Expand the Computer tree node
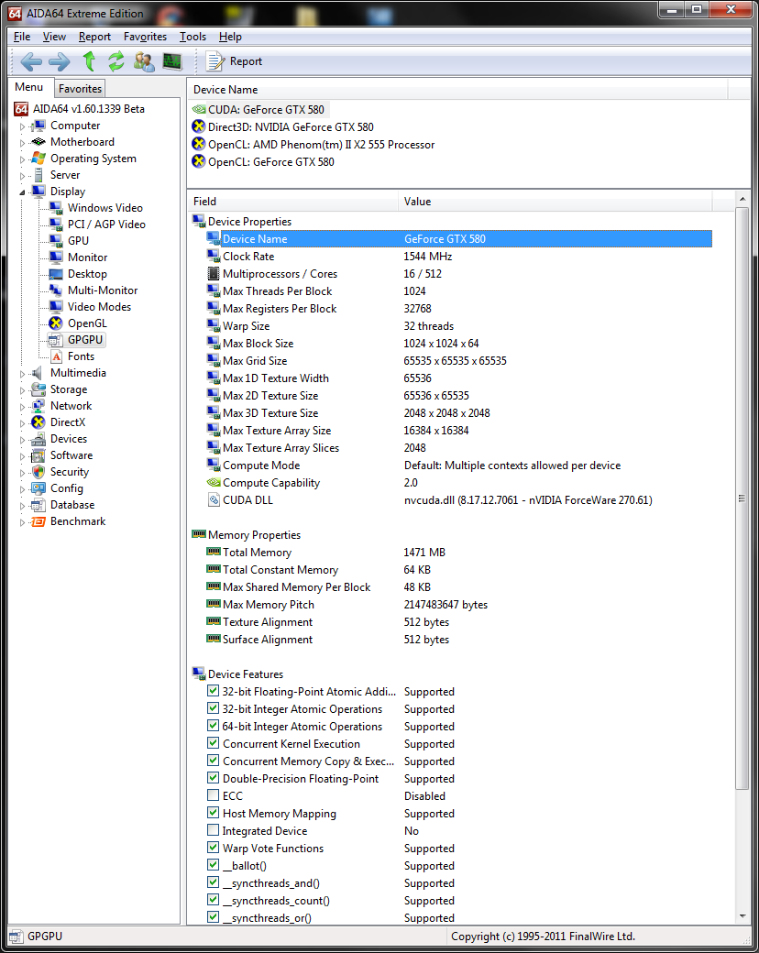Viewport: 759px width, 953px height. pyautogui.click(x=23, y=126)
